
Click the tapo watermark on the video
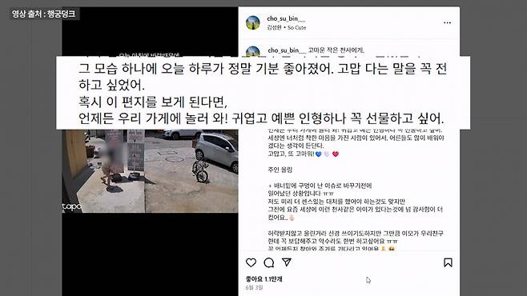tap(71, 206)
